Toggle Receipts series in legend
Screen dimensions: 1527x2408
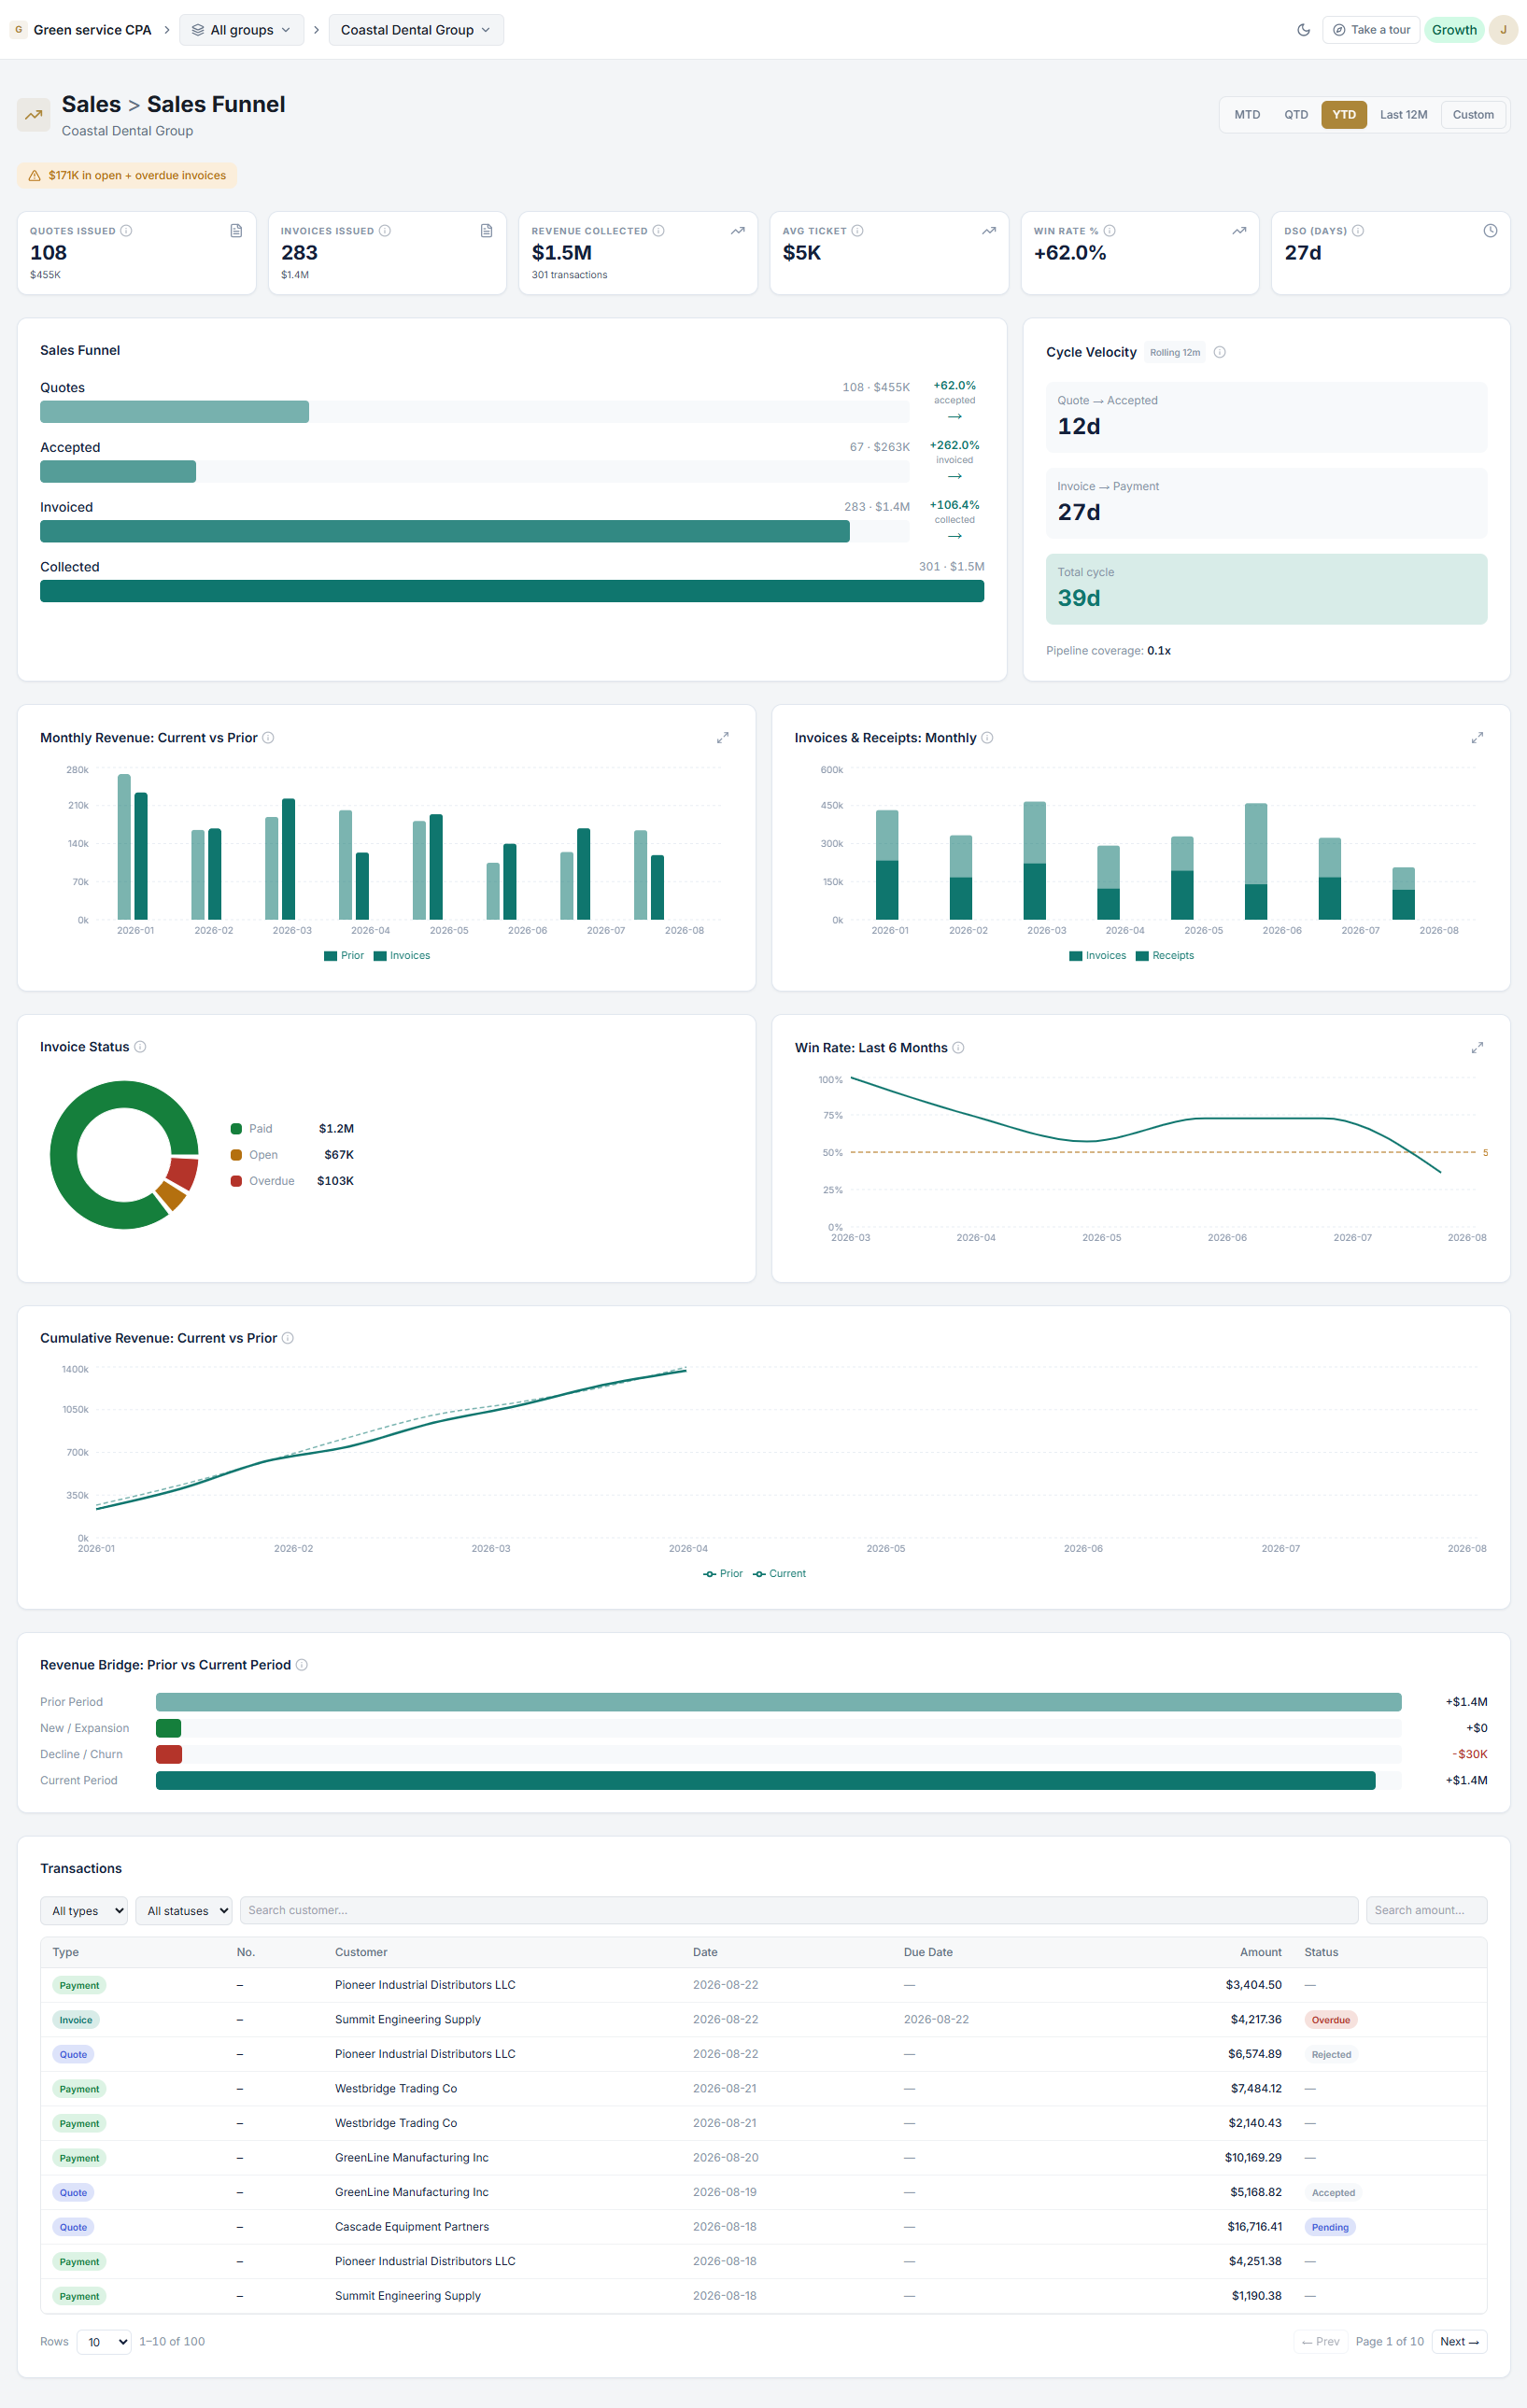1165,956
